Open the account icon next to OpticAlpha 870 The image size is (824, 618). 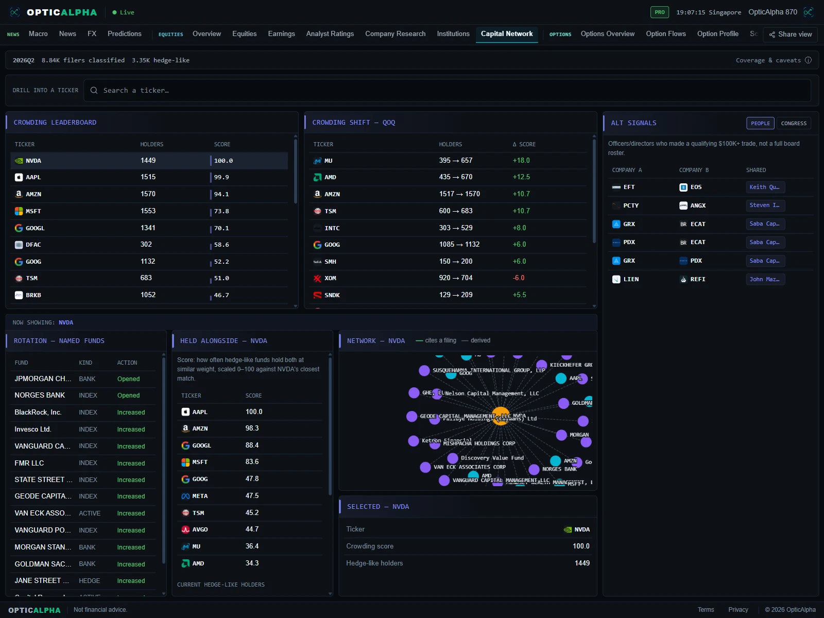coord(809,12)
